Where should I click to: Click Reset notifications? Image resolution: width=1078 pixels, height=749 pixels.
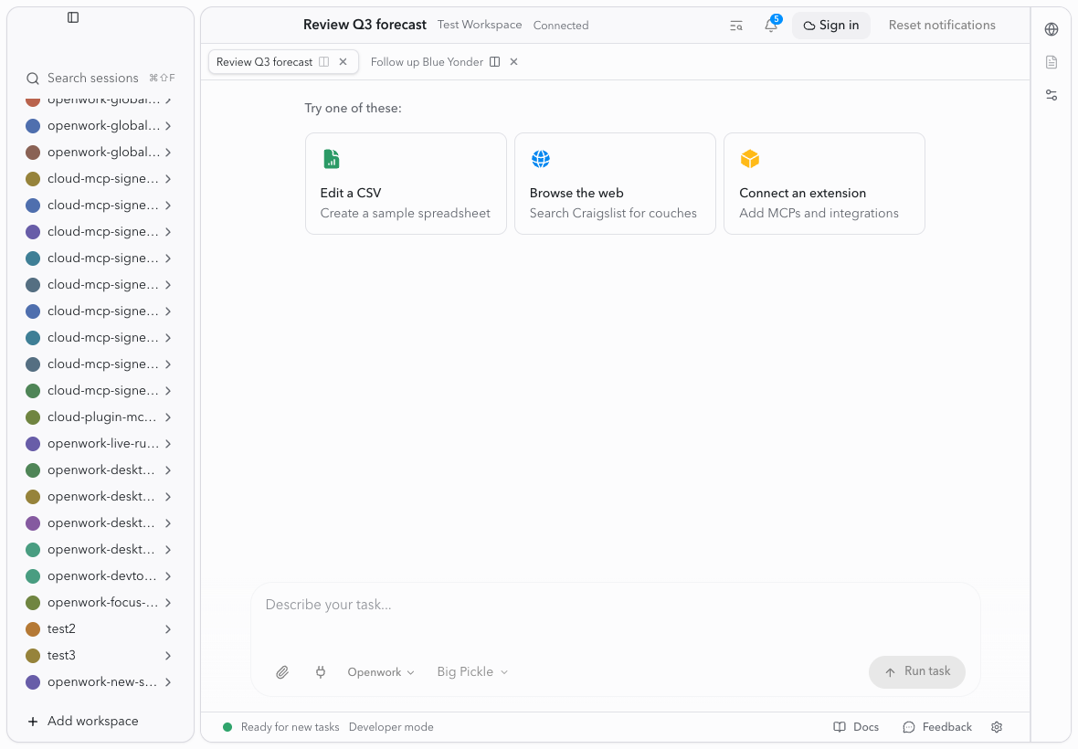941,26
